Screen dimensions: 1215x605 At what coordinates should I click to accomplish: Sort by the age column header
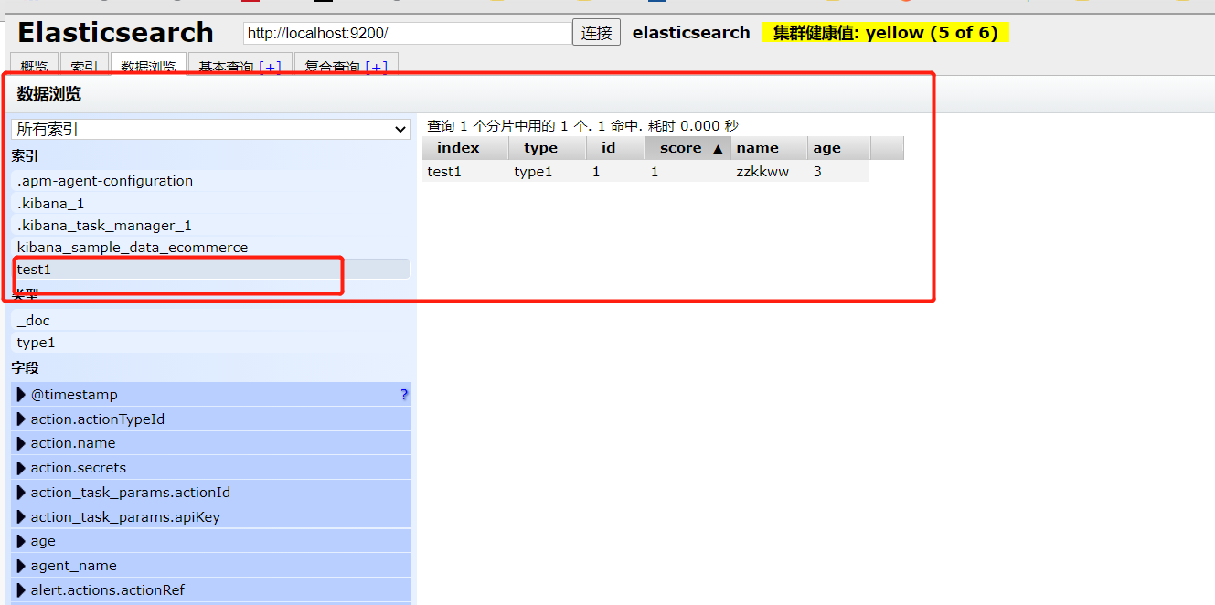[838, 148]
